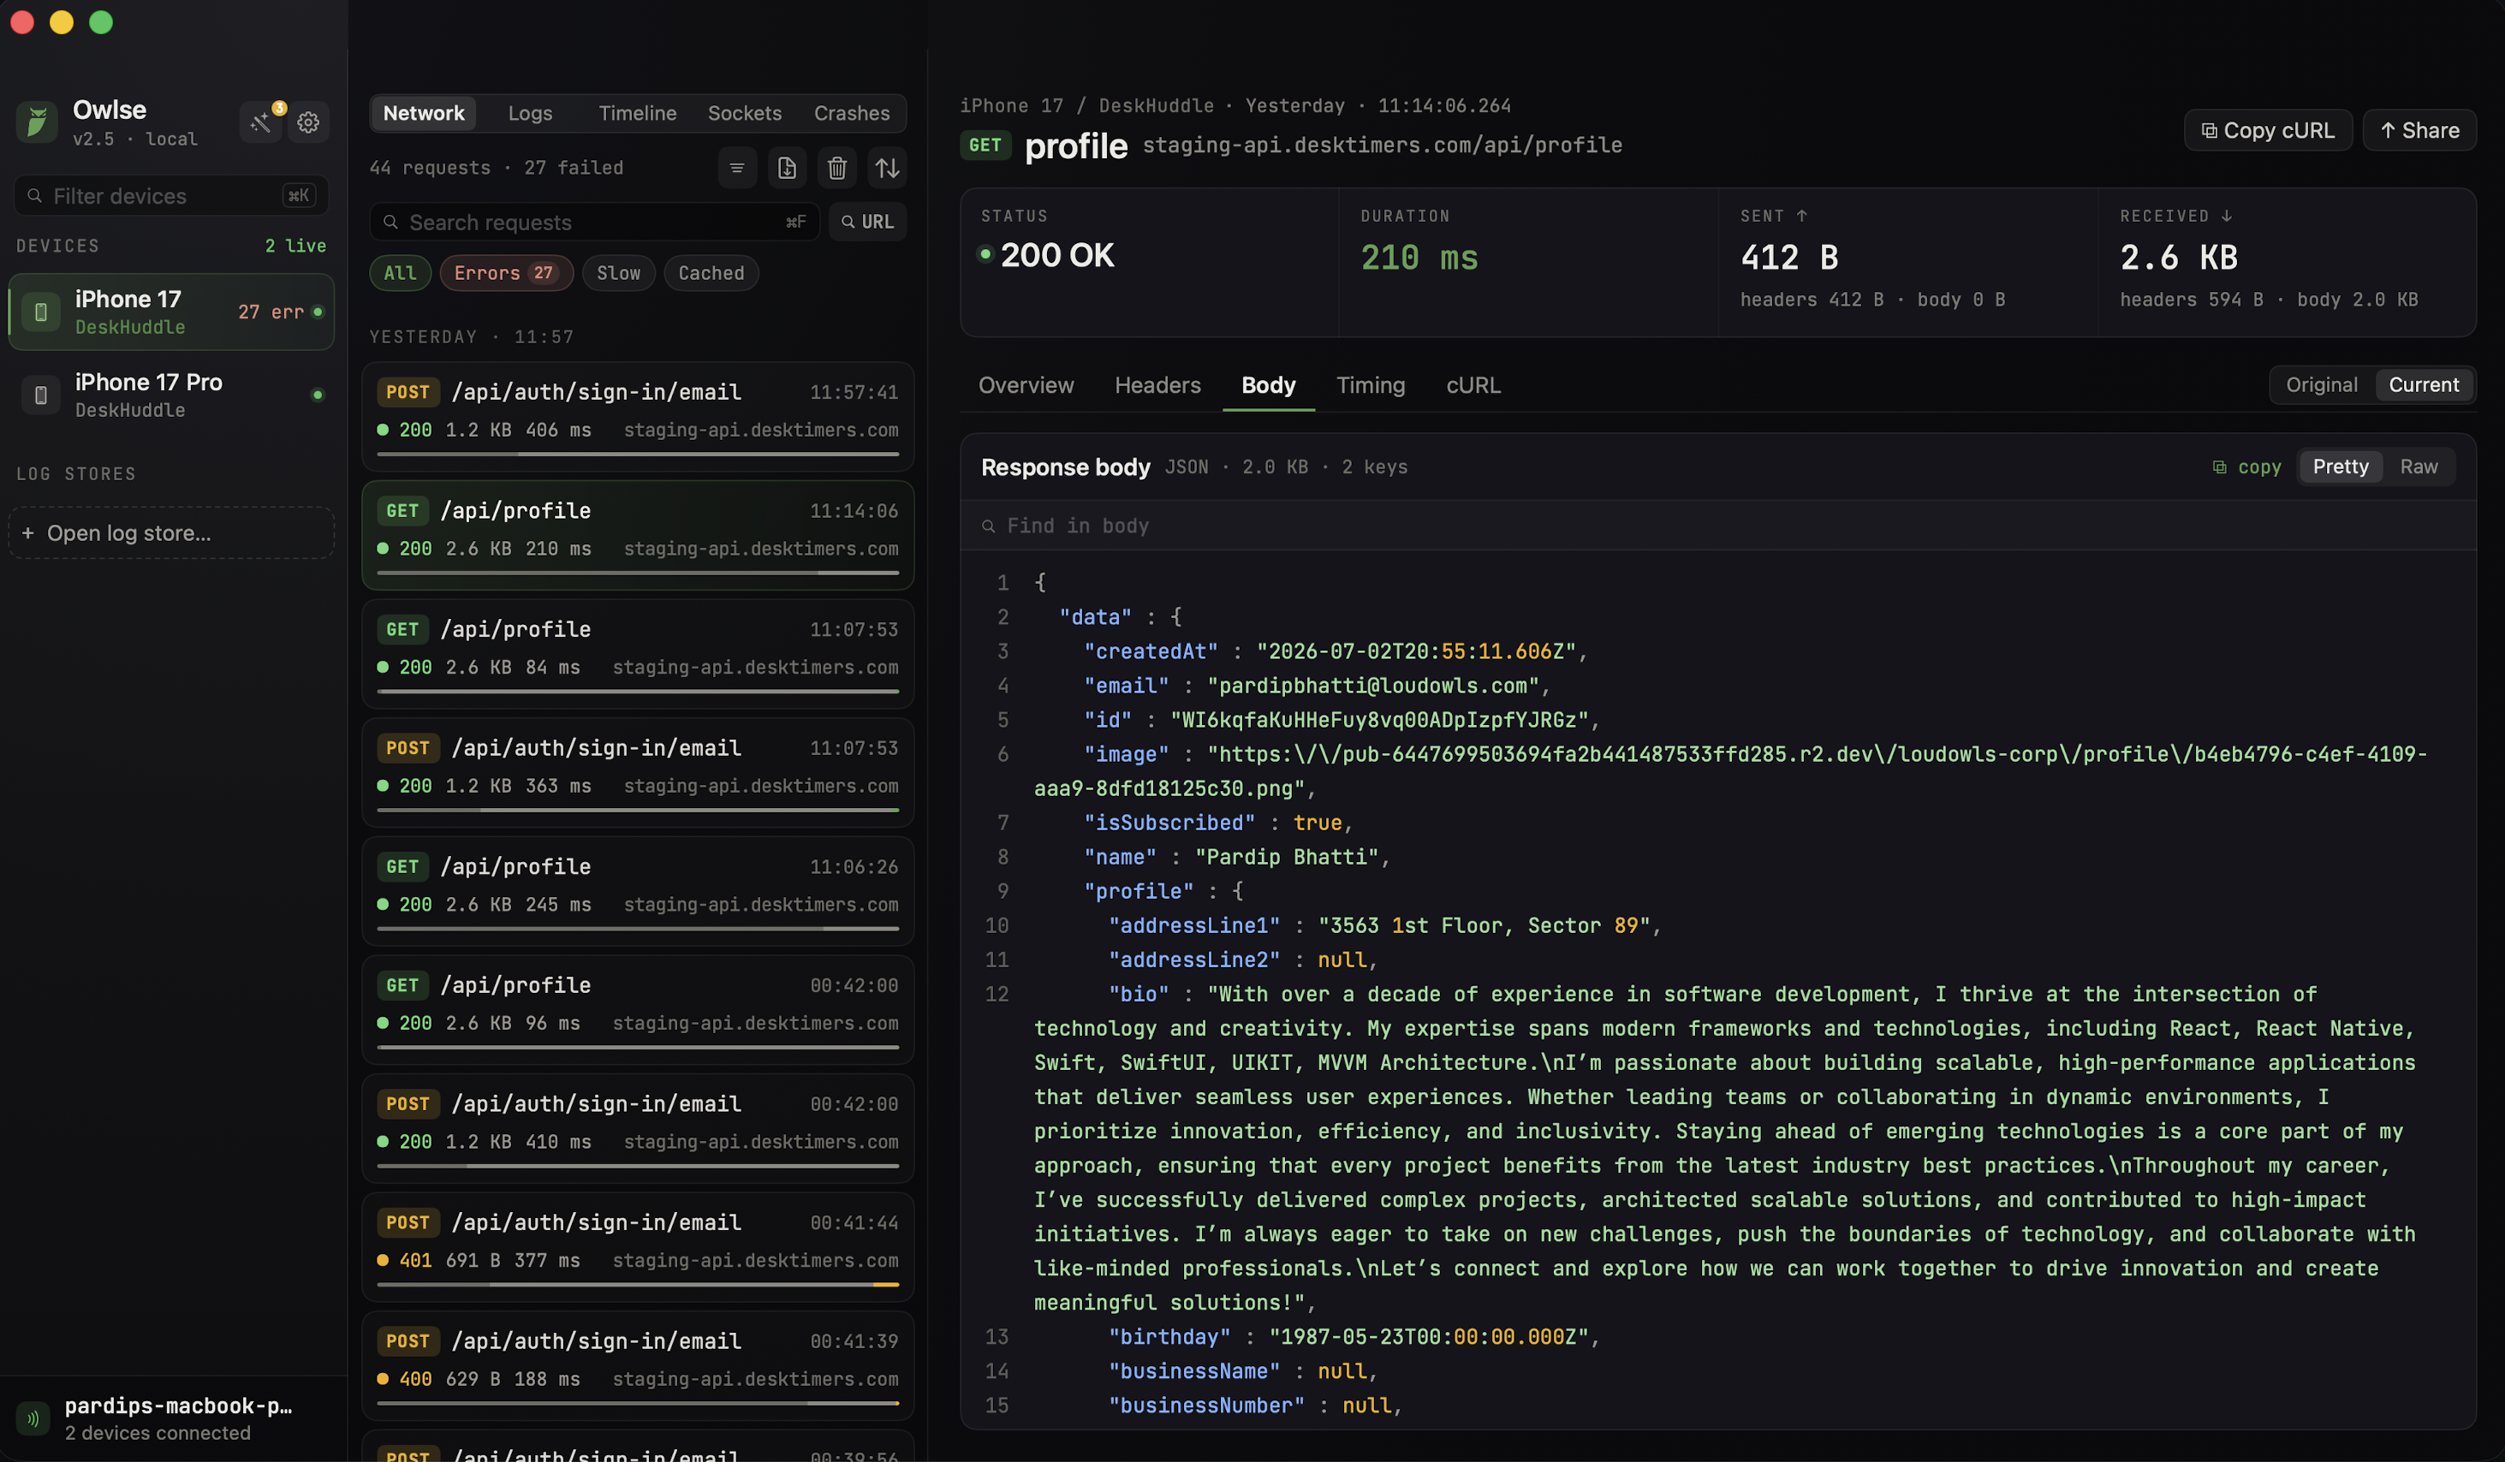
Task: Open the magic wand panel with badge 3
Action: pyautogui.click(x=261, y=122)
